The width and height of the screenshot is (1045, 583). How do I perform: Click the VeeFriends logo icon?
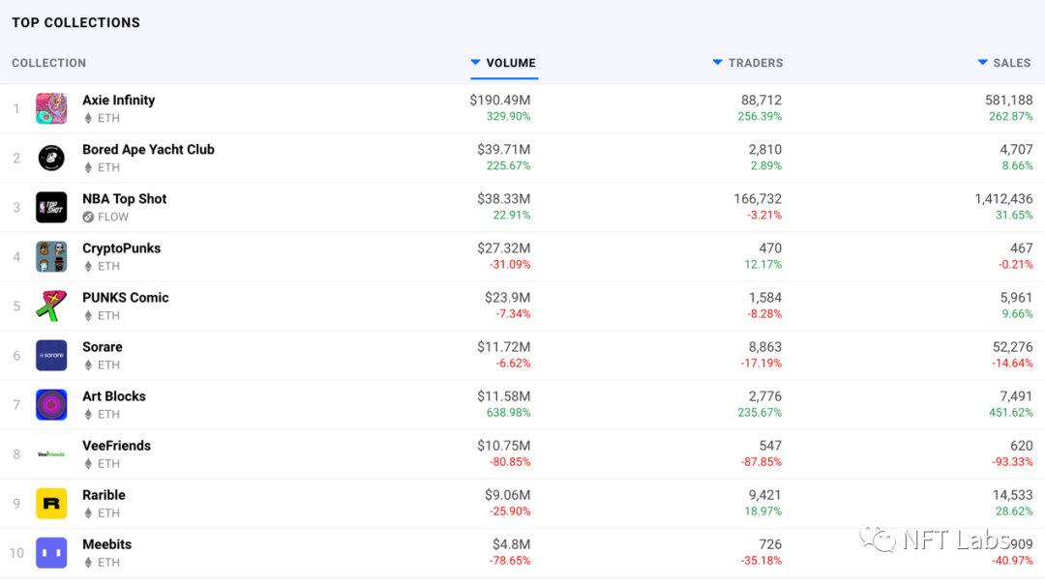(51, 453)
